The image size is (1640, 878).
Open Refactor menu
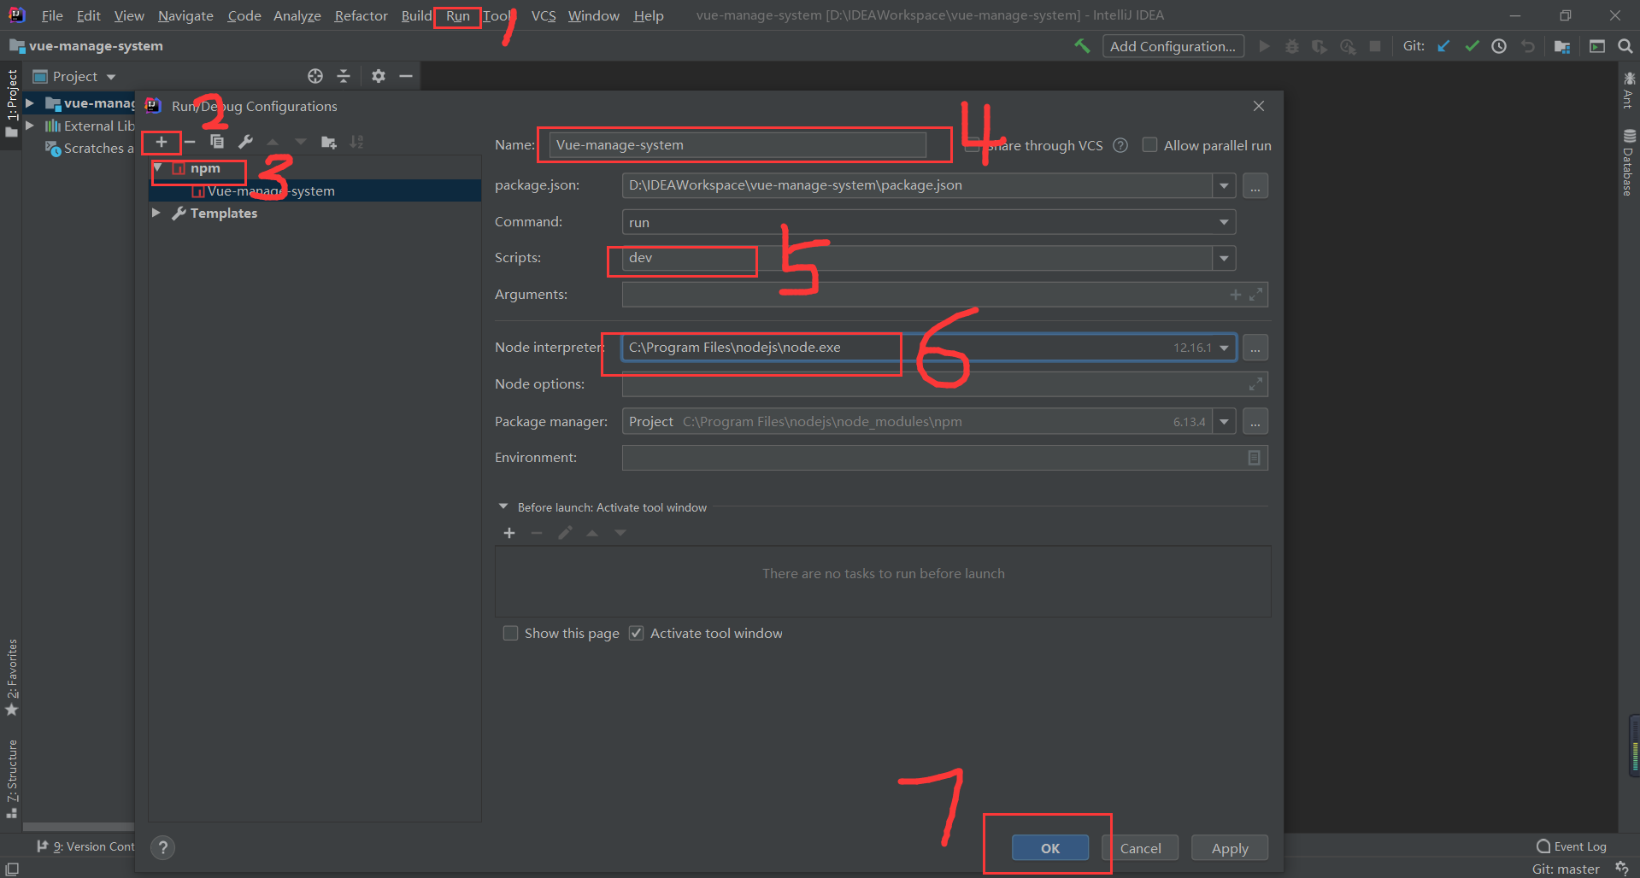coord(361,15)
